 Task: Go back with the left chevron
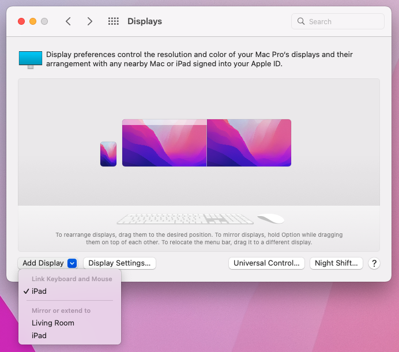(68, 21)
